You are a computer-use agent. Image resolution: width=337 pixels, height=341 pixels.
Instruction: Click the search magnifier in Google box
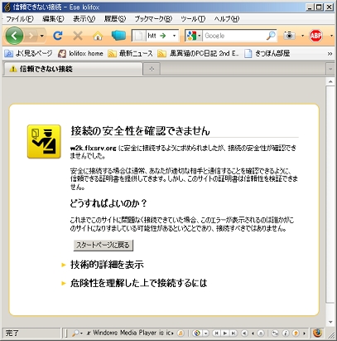[x=271, y=36]
